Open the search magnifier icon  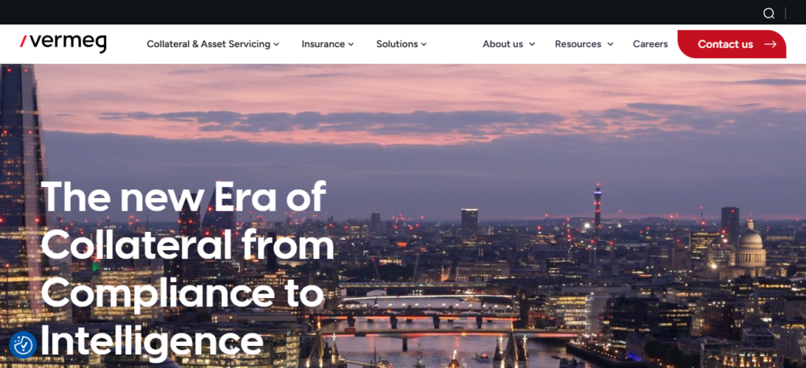pyautogui.click(x=768, y=13)
